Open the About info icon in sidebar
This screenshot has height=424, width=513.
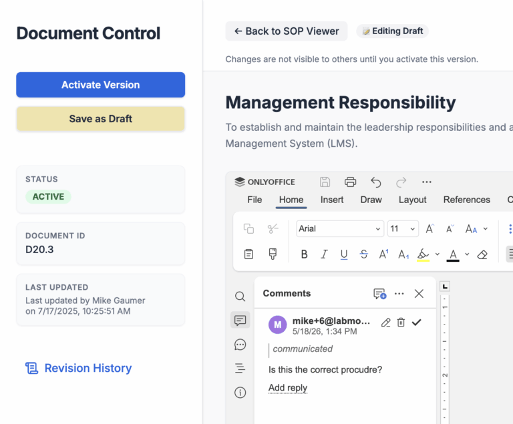click(240, 392)
